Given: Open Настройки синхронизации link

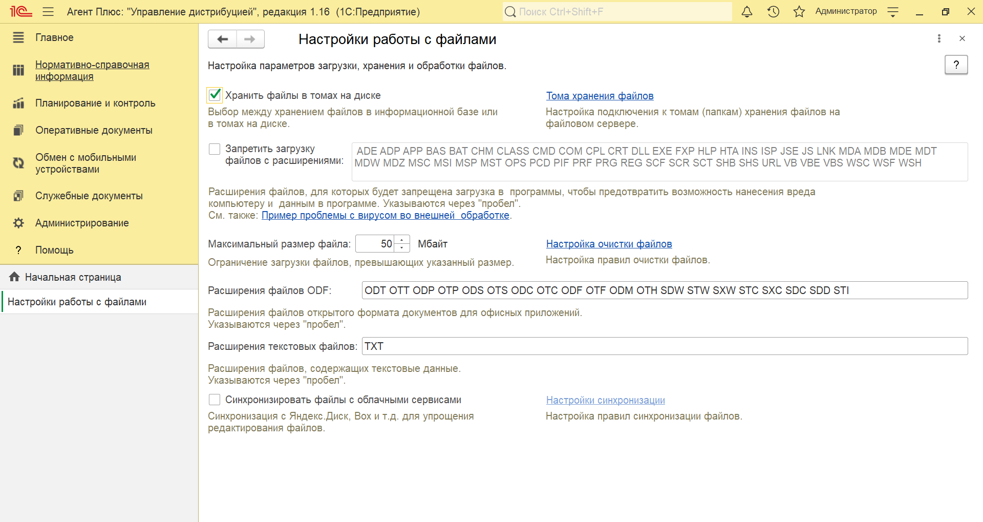Looking at the screenshot, I should 605,400.
